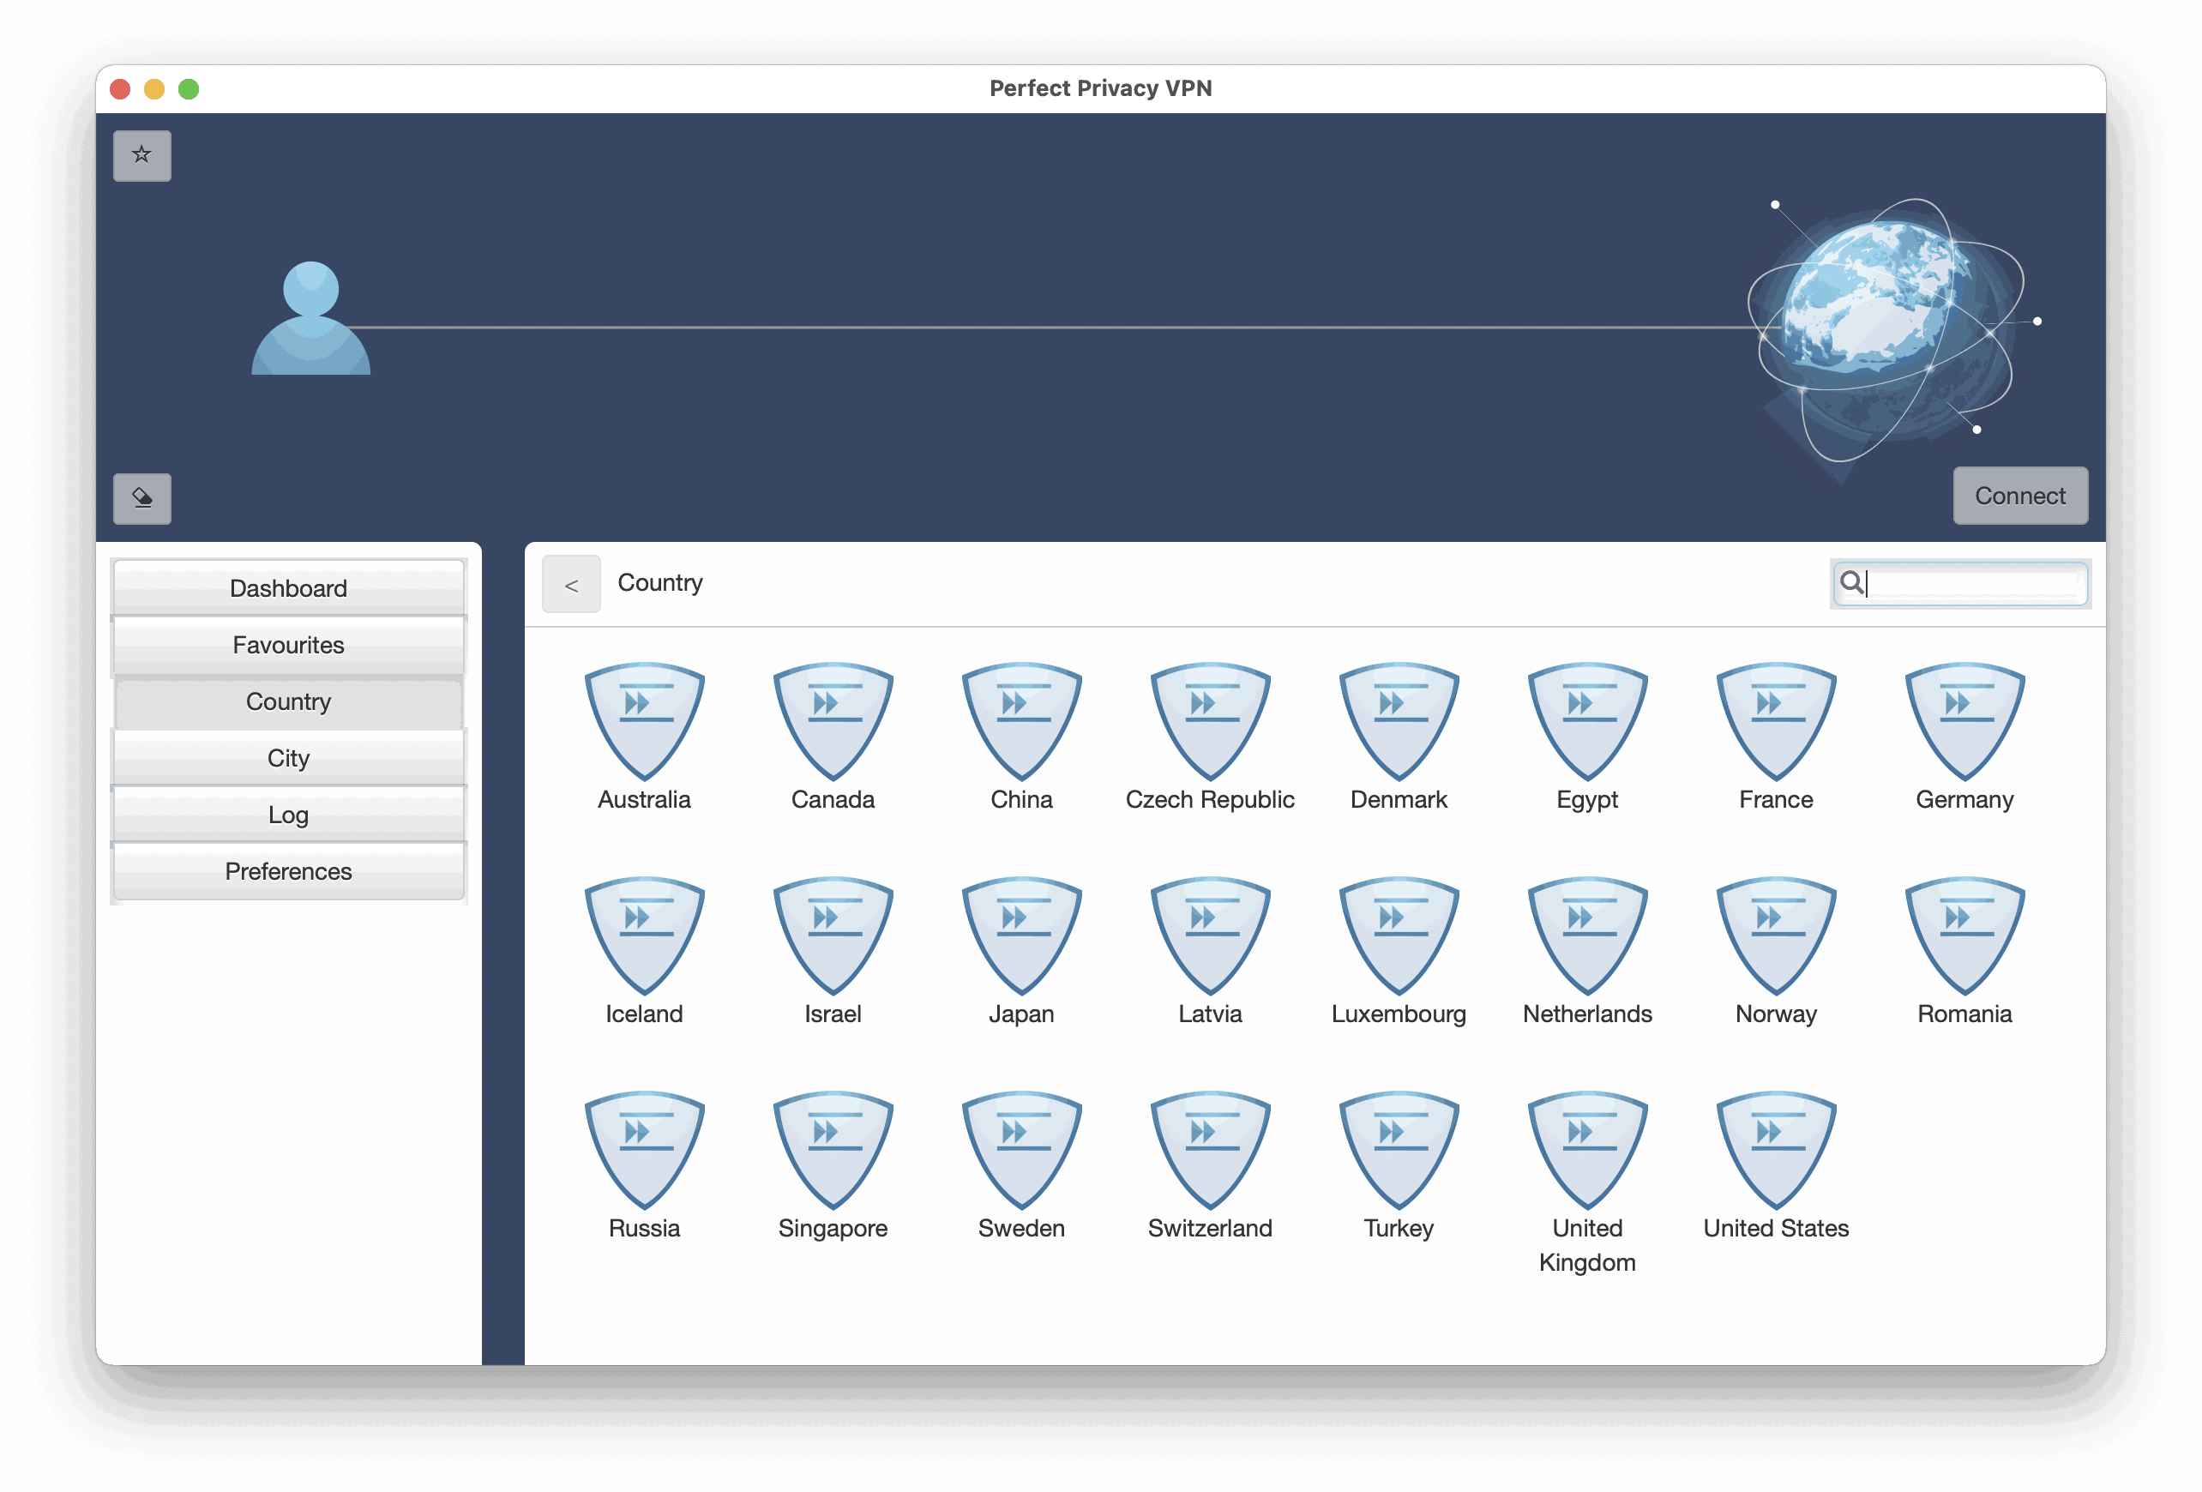The height and width of the screenshot is (1492, 2202).
Task: Select the Iceland shield icon
Action: (x=644, y=935)
